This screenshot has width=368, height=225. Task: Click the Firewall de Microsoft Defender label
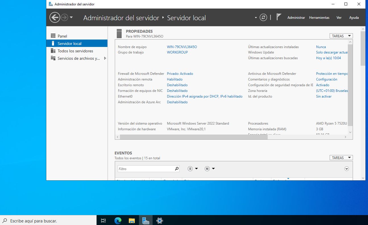pos(141,74)
